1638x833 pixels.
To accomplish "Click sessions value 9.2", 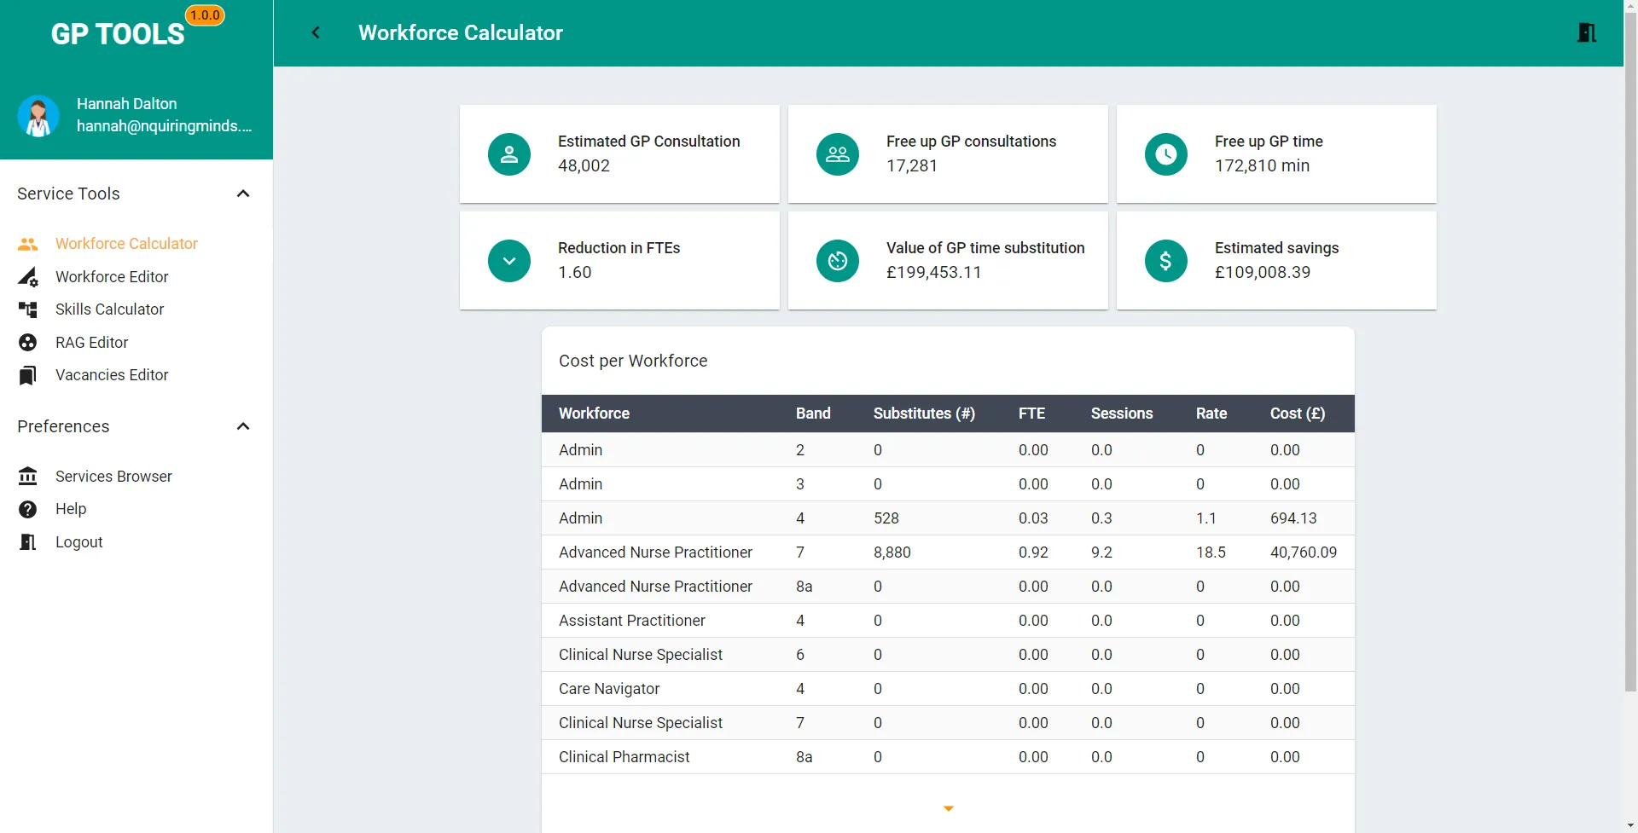I will pos(1101,552).
